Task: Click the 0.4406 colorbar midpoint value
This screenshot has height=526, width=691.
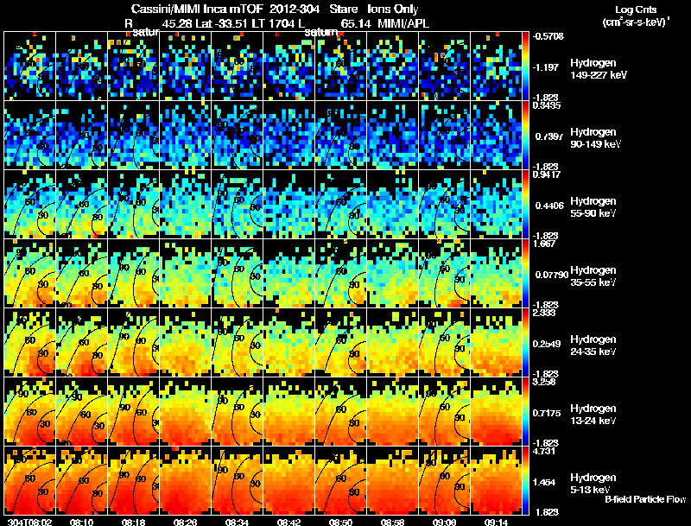Action: tap(549, 206)
